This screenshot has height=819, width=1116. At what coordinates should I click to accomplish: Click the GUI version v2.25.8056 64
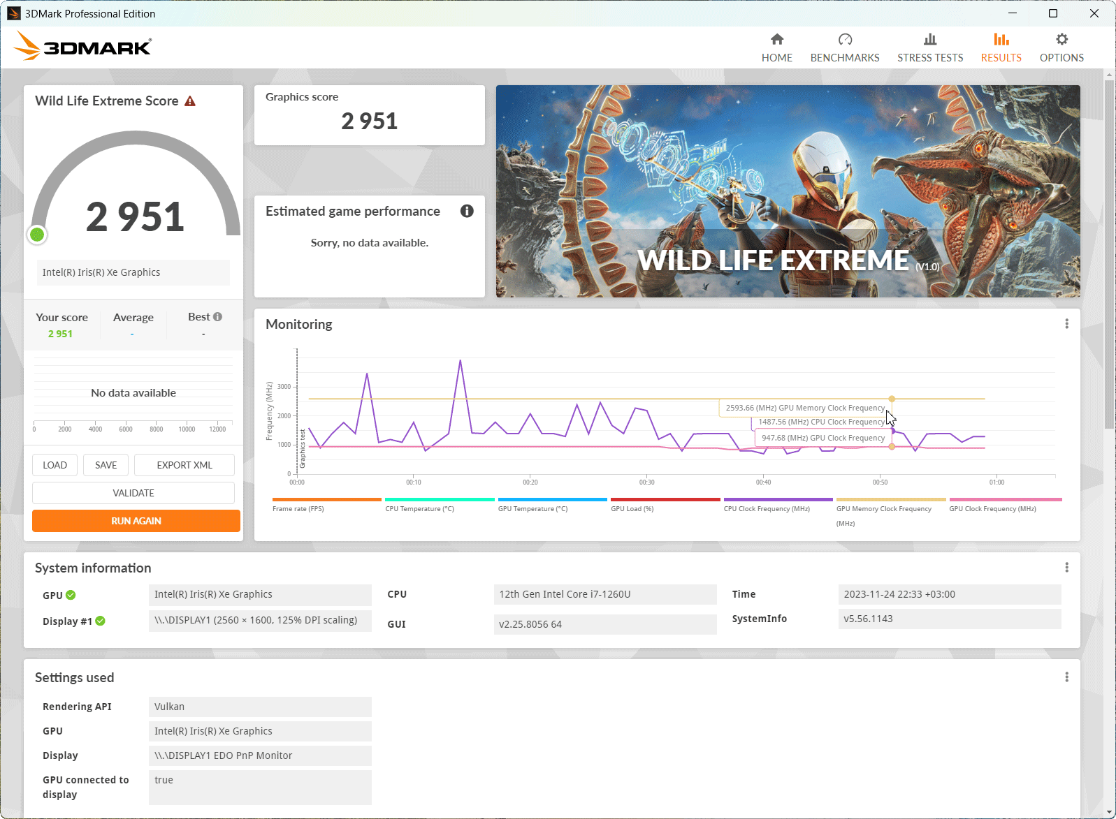605,624
